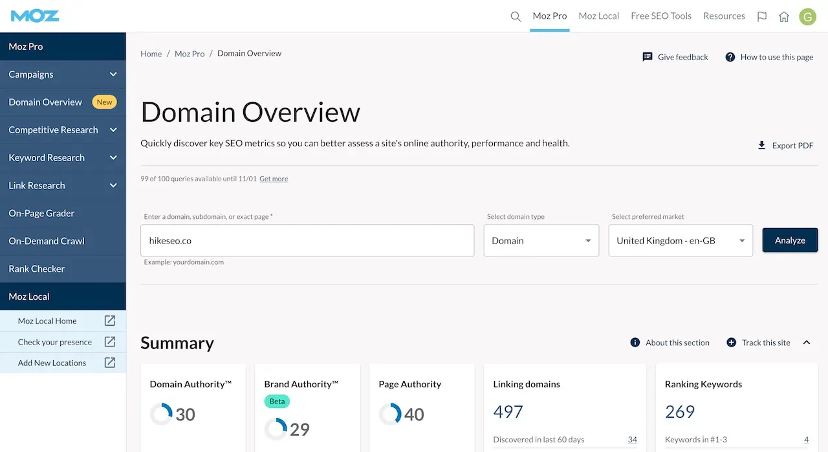
Task: Click the Export PDF text
Action: [793, 146]
